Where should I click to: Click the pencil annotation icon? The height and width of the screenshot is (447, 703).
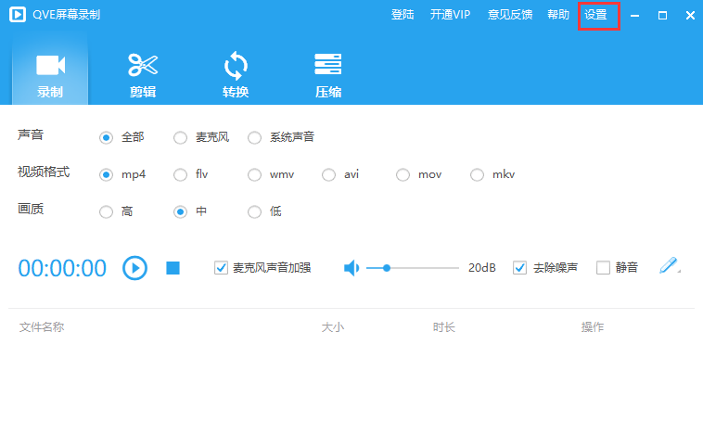670,265
